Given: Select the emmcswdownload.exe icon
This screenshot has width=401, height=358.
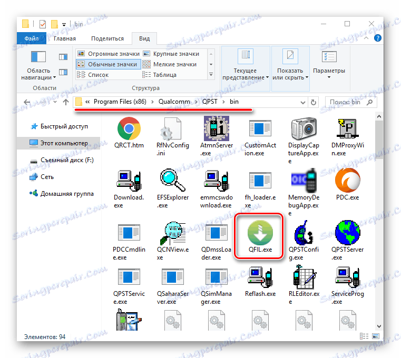Looking at the screenshot, I should pos(217,181).
